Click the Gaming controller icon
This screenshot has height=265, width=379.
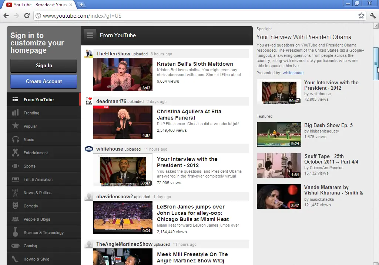tap(16, 246)
